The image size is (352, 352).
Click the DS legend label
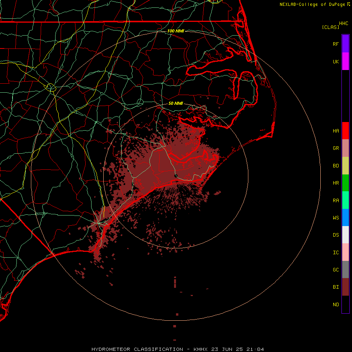(336, 235)
